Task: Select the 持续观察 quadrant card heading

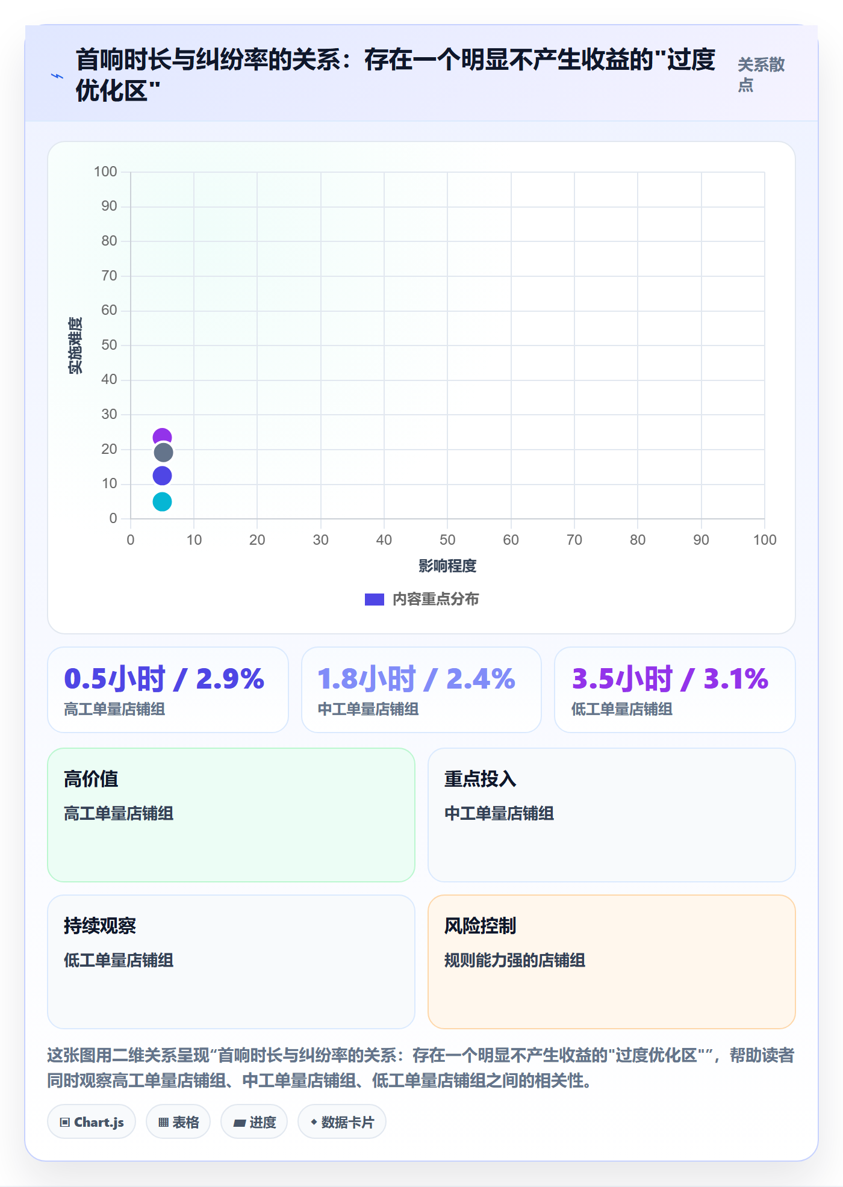Action: point(100,926)
